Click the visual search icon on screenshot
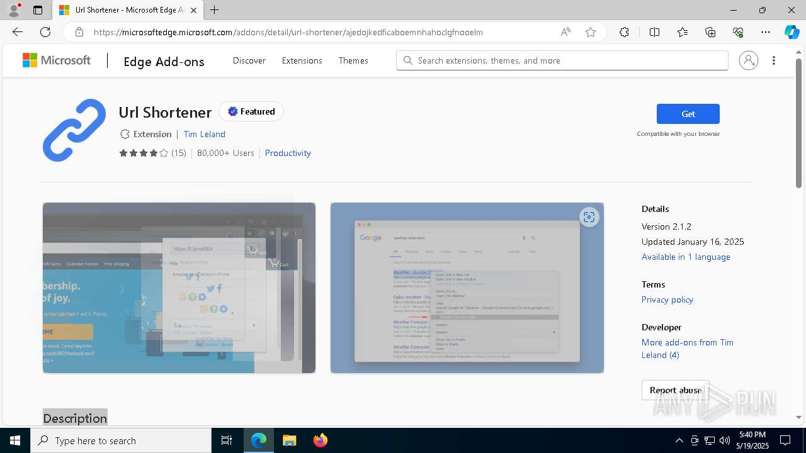 pyautogui.click(x=589, y=217)
